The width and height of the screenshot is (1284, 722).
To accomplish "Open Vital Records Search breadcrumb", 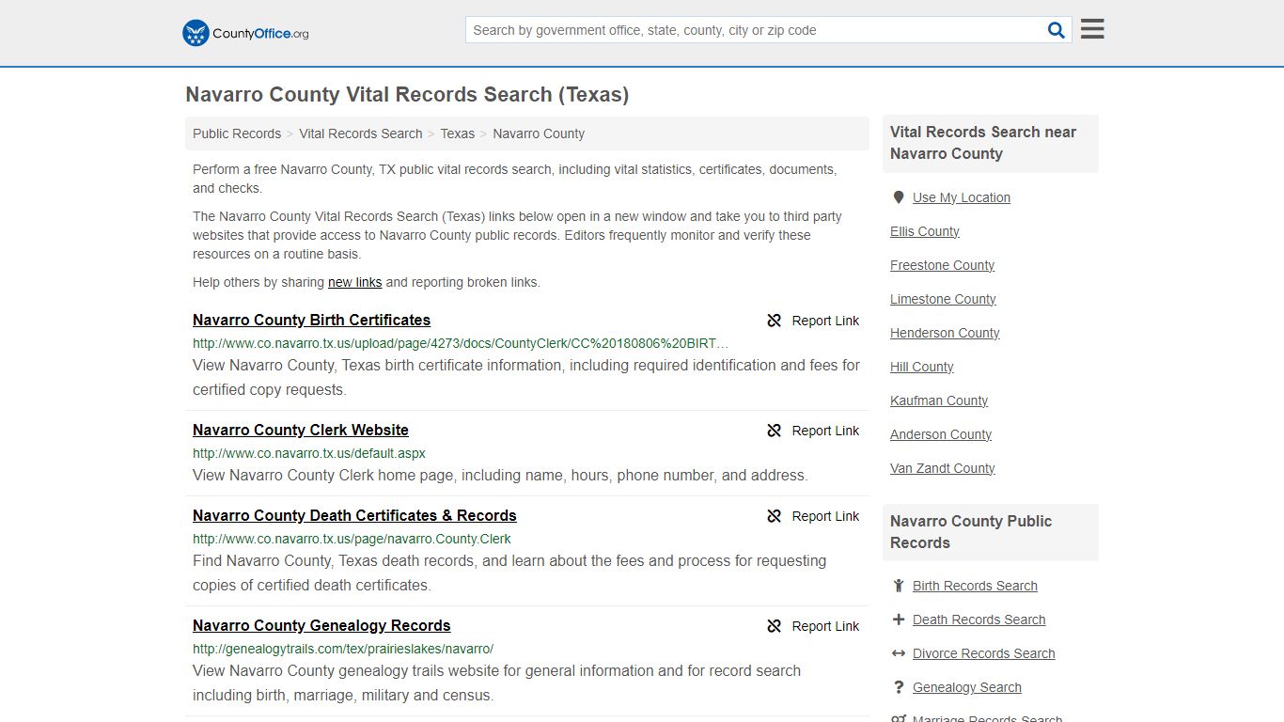I will [x=361, y=133].
